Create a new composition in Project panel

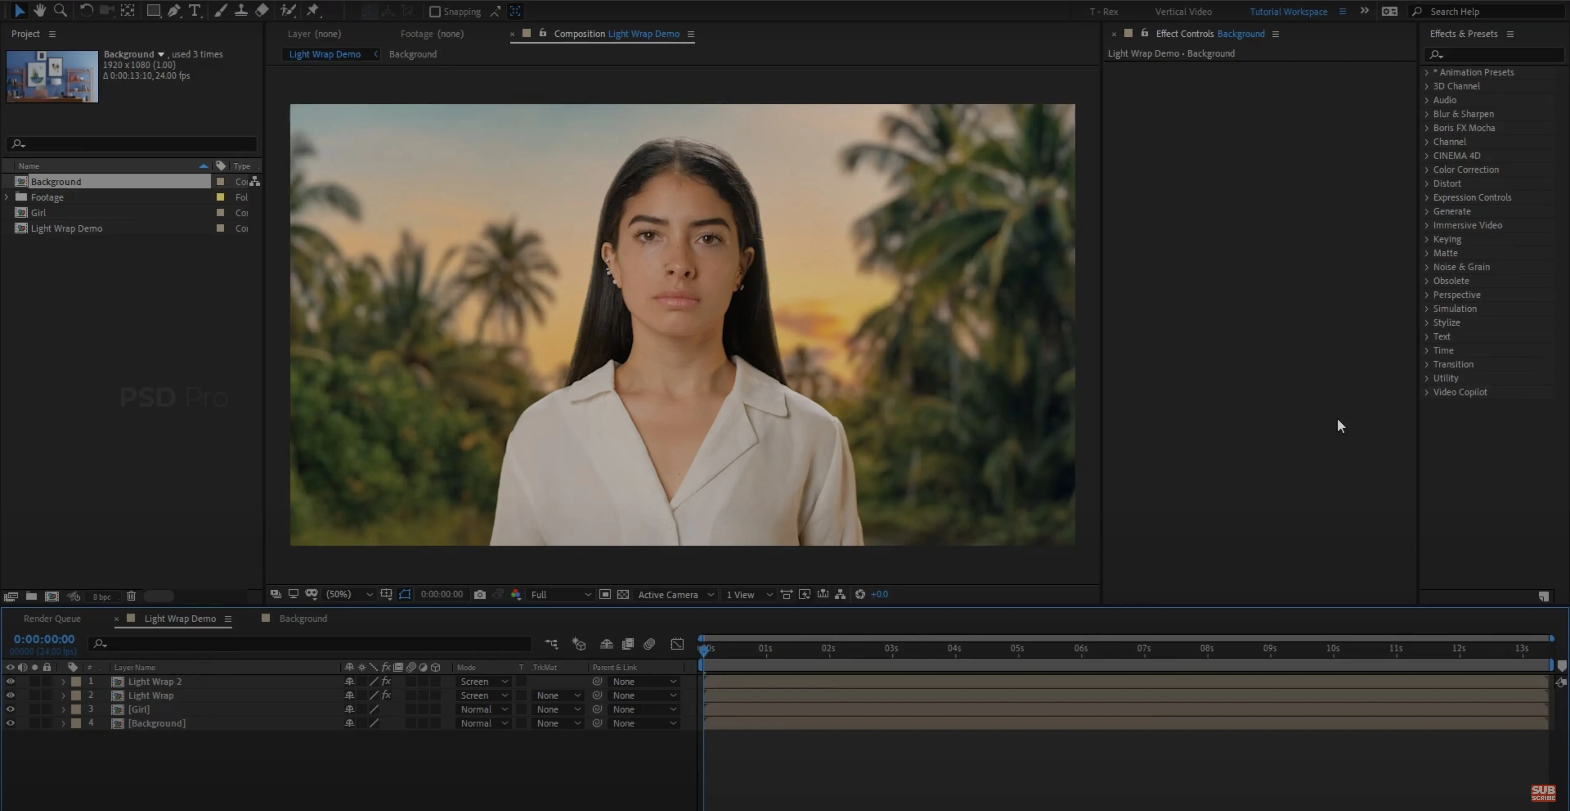click(52, 596)
